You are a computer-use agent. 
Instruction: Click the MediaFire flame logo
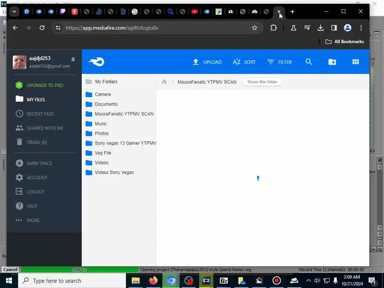point(96,62)
